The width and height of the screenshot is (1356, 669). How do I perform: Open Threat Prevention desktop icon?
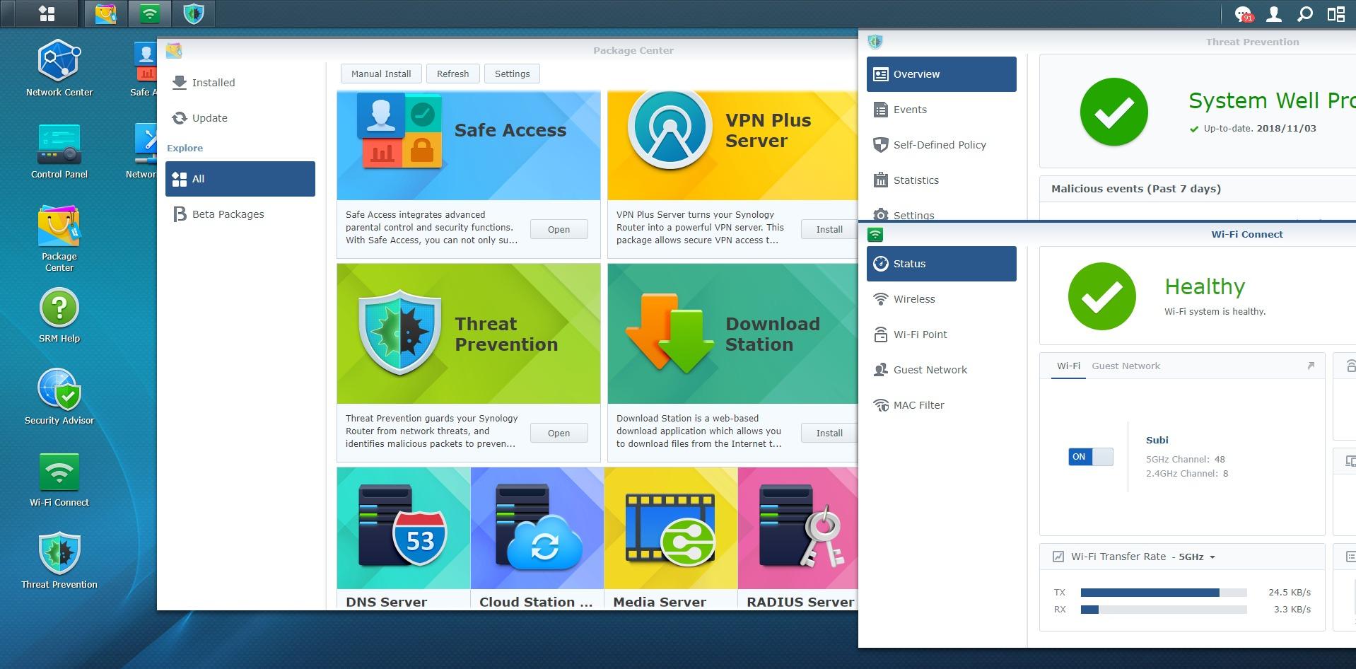pos(59,561)
